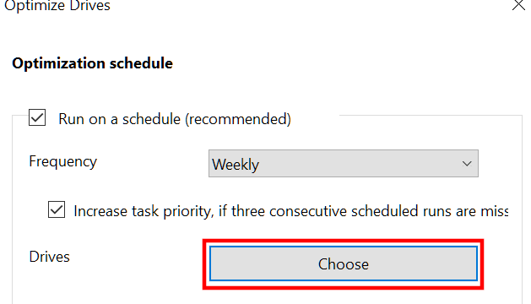Click the Drives field label

(x=50, y=257)
